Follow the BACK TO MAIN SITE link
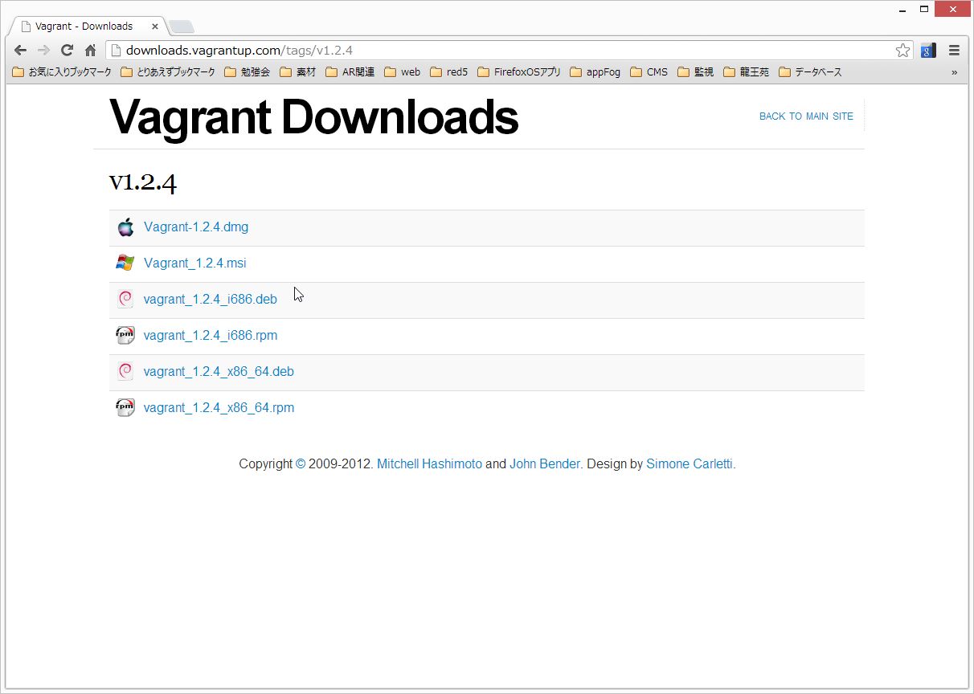 pos(806,116)
